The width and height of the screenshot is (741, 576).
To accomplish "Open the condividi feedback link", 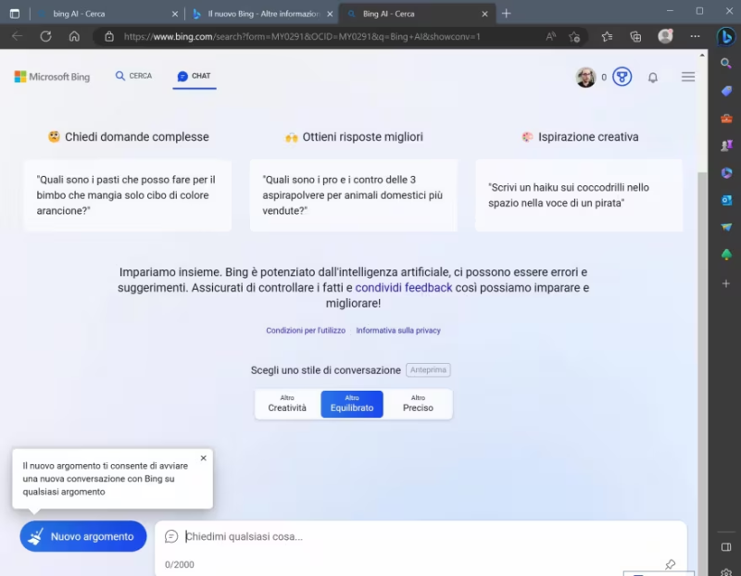I will [403, 288].
